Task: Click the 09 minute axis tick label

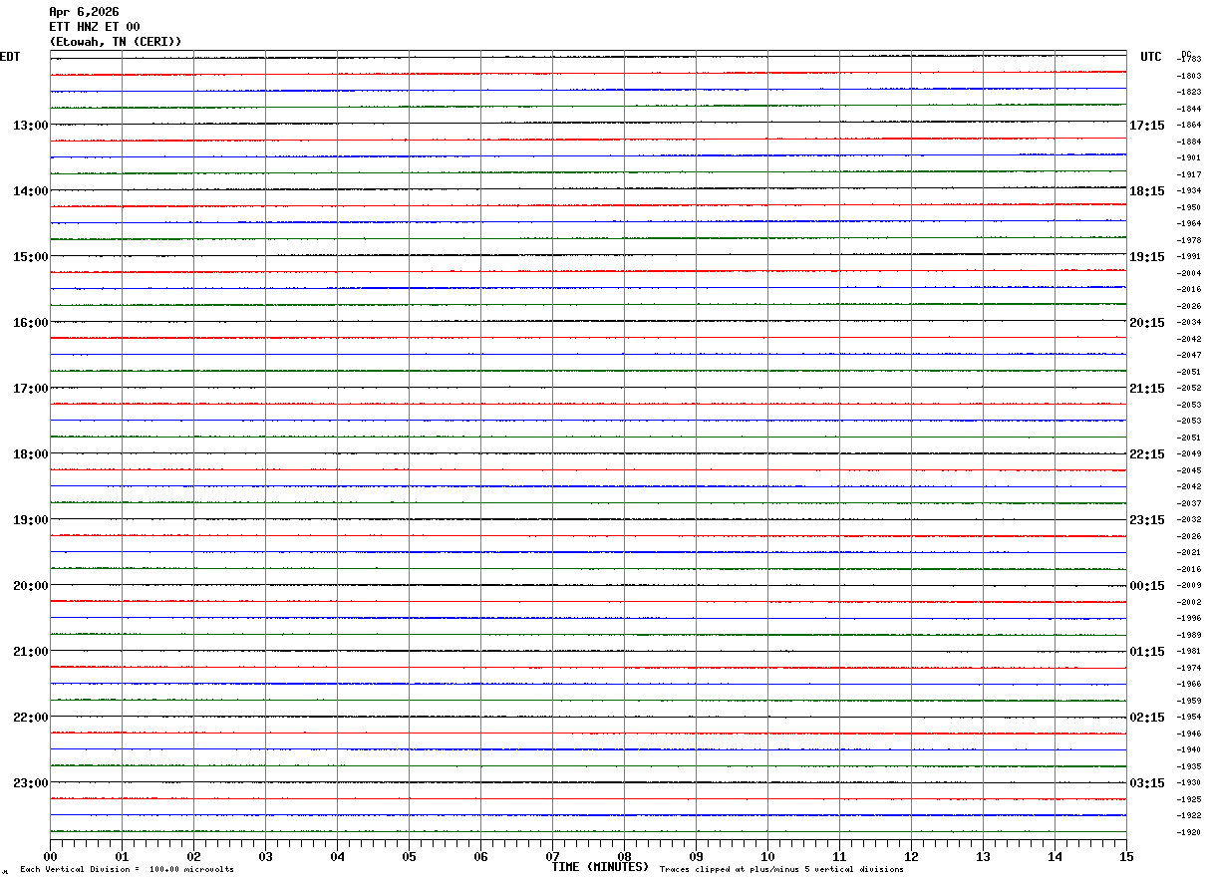Action: point(696,856)
